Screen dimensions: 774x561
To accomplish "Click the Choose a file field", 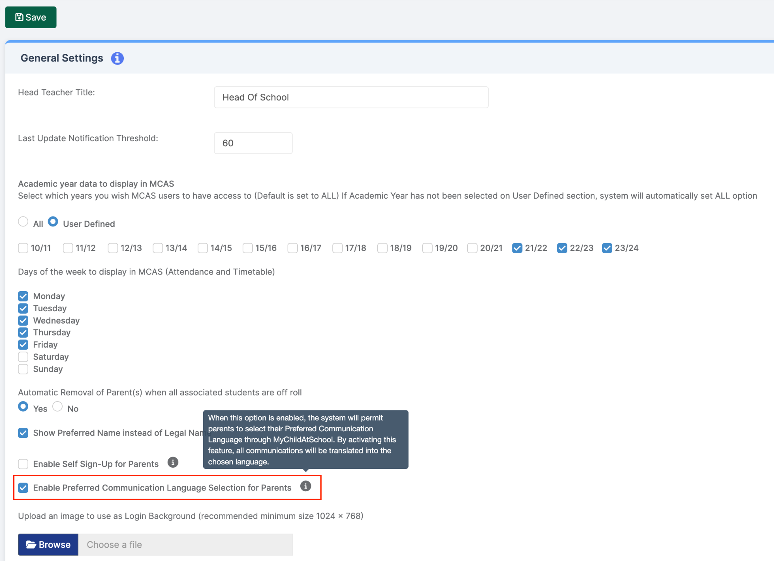I will click(185, 545).
